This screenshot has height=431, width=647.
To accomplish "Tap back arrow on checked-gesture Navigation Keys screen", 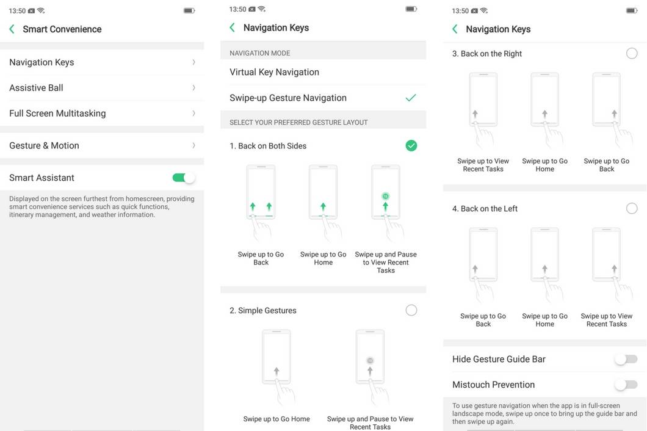I will 233,27.
